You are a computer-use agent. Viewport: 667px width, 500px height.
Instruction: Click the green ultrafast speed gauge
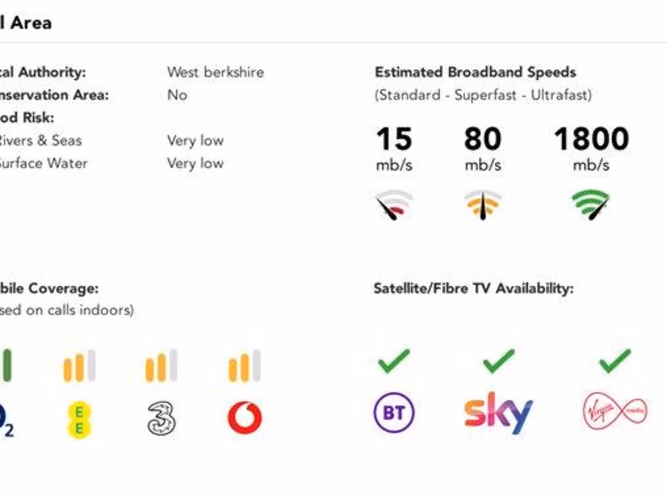591,205
